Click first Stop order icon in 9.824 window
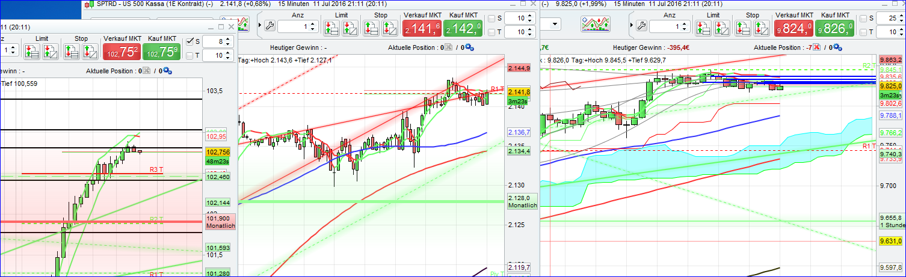906x277 pixels. pyautogui.click(x=742, y=27)
